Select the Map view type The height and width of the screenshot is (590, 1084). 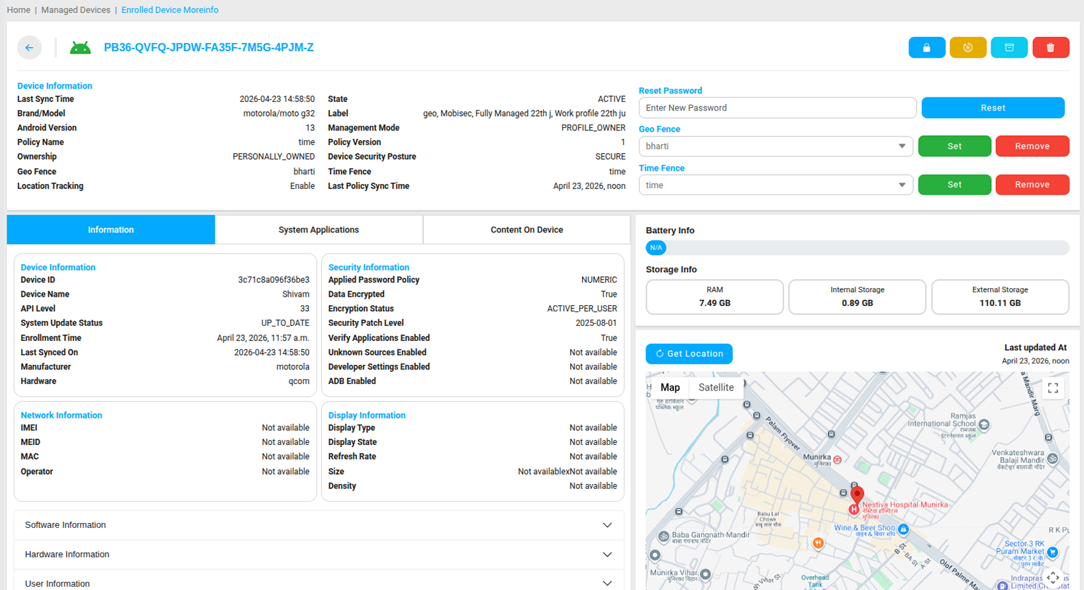point(670,388)
